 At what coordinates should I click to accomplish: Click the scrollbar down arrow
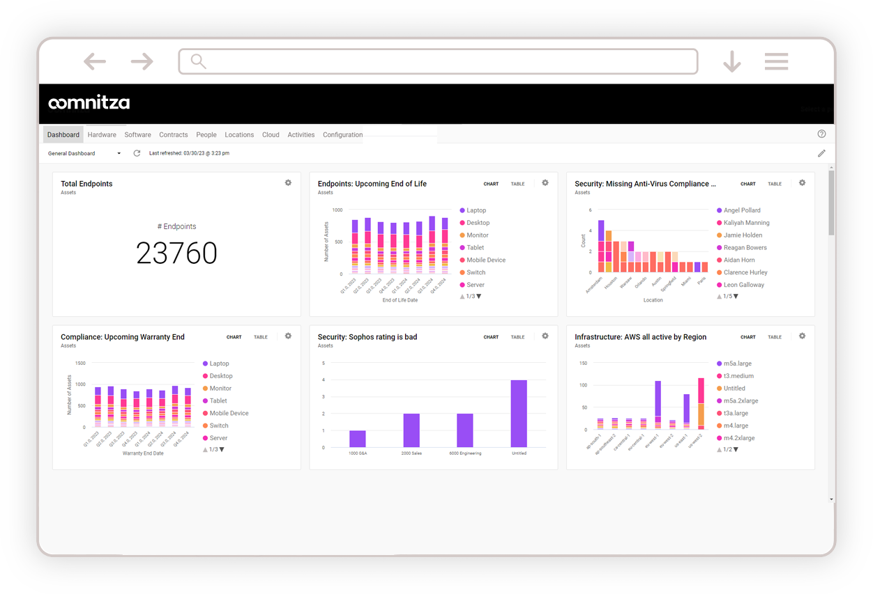pyautogui.click(x=831, y=499)
